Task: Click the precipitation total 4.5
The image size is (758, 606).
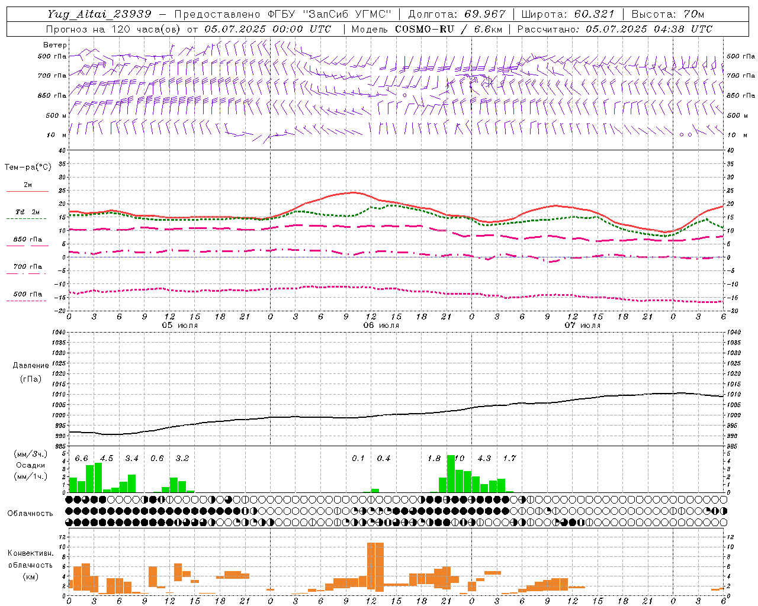Action: click(x=107, y=459)
